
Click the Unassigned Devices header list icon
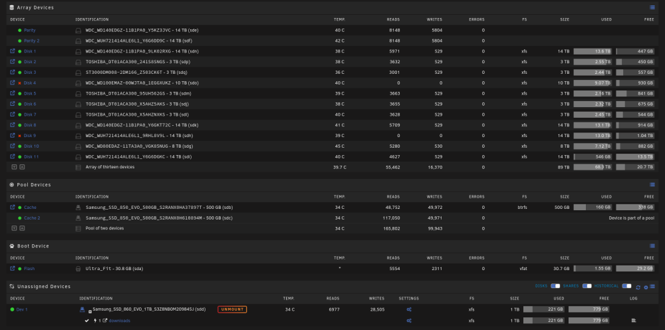(x=652, y=287)
